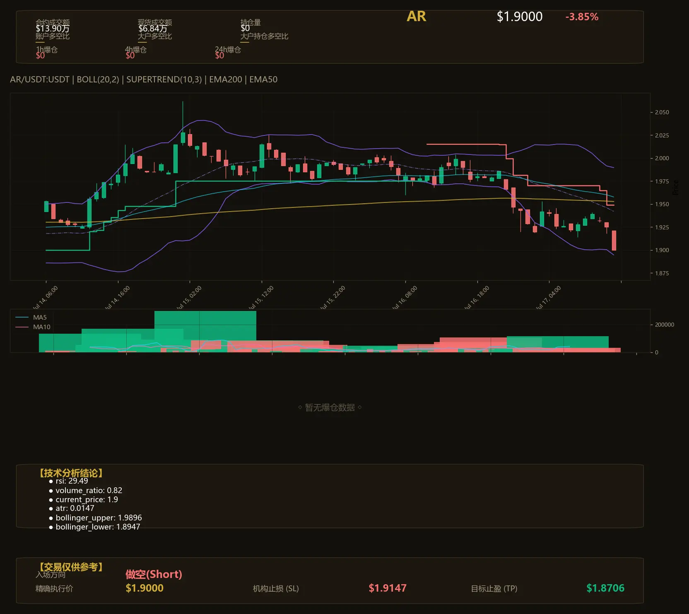Viewport: 689px width, 614px height.
Task: Click the 1.875 price axis label
Action: click(662, 273)
